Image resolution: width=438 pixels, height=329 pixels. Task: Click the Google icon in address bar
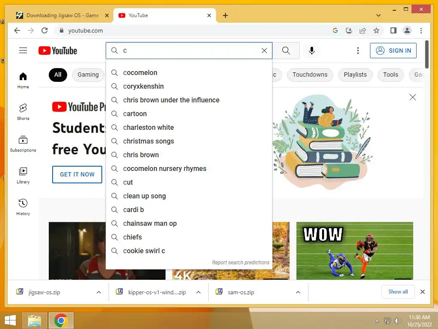coord(335,30)
